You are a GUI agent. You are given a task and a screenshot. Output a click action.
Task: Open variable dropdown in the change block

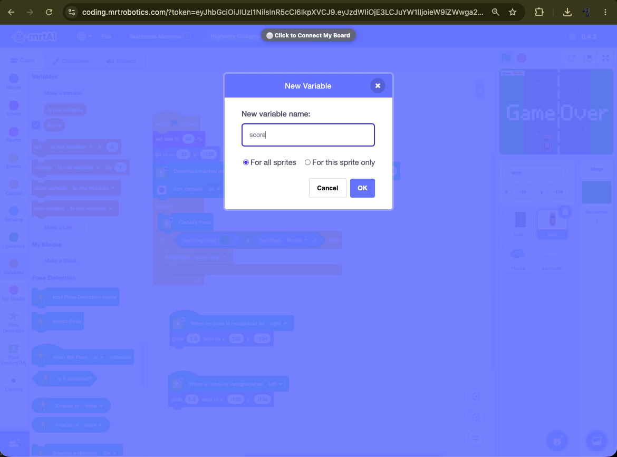[x=78, y=168]
